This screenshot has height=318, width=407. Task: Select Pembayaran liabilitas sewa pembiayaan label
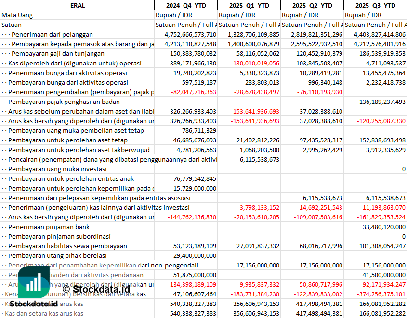67,246
